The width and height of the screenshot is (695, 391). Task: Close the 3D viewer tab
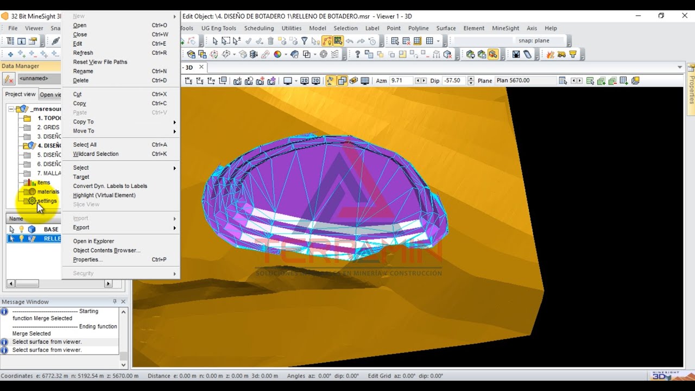click(201, 67)
